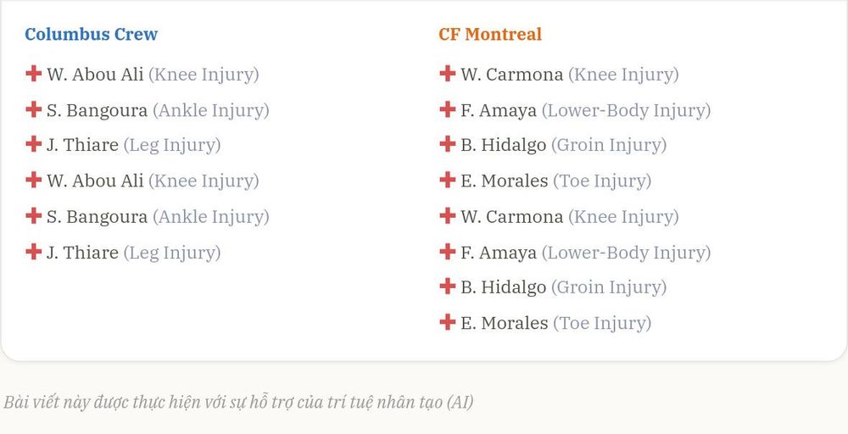
Task: Select the second S. Bangoura player name
Action: pos(97,217)
